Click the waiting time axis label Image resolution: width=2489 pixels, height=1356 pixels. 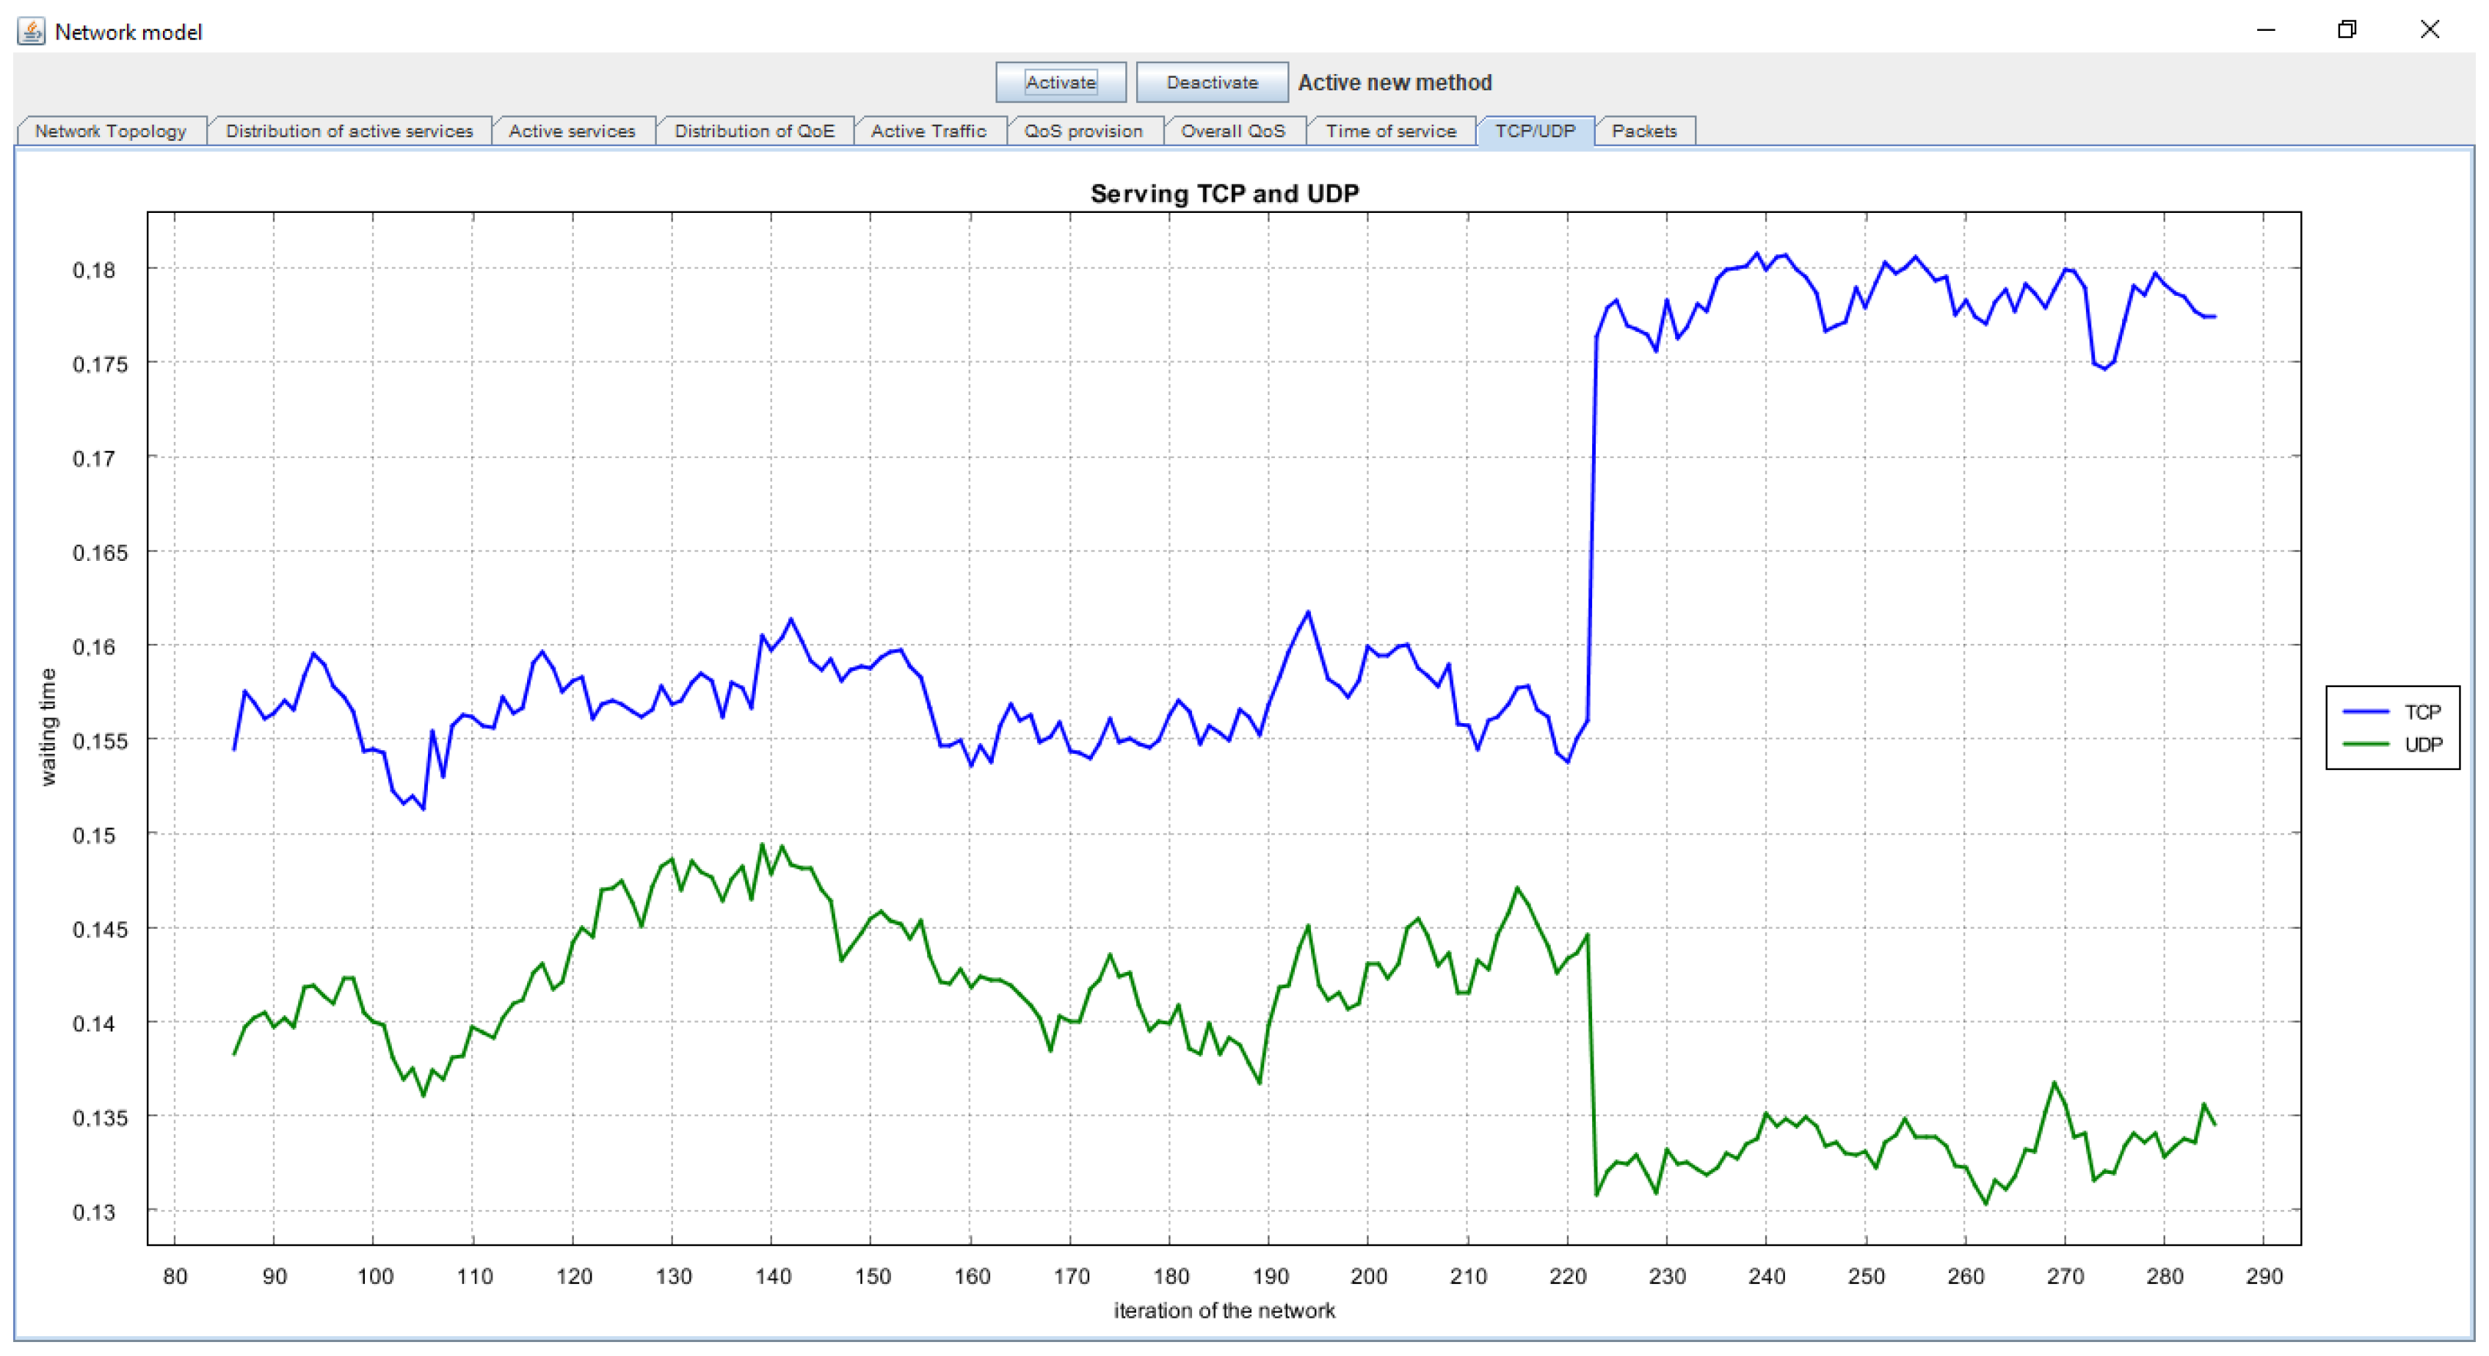[48, 726]
